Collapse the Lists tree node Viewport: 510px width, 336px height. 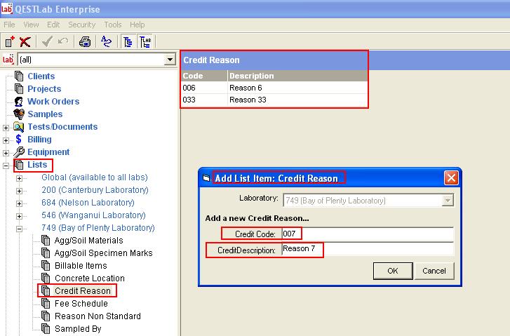coord(6,165)
